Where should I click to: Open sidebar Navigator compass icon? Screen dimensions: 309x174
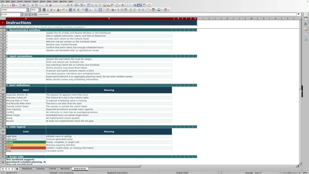[x=306, y=34]
